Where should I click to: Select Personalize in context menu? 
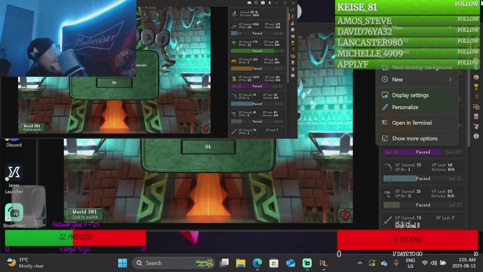pyautogui.click(x=417, y=107)
